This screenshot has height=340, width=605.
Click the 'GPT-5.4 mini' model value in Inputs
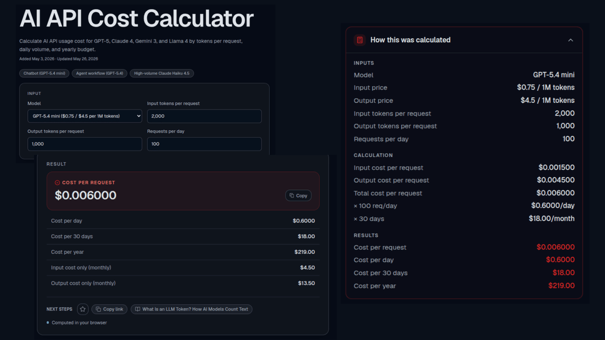coord(554,75)
